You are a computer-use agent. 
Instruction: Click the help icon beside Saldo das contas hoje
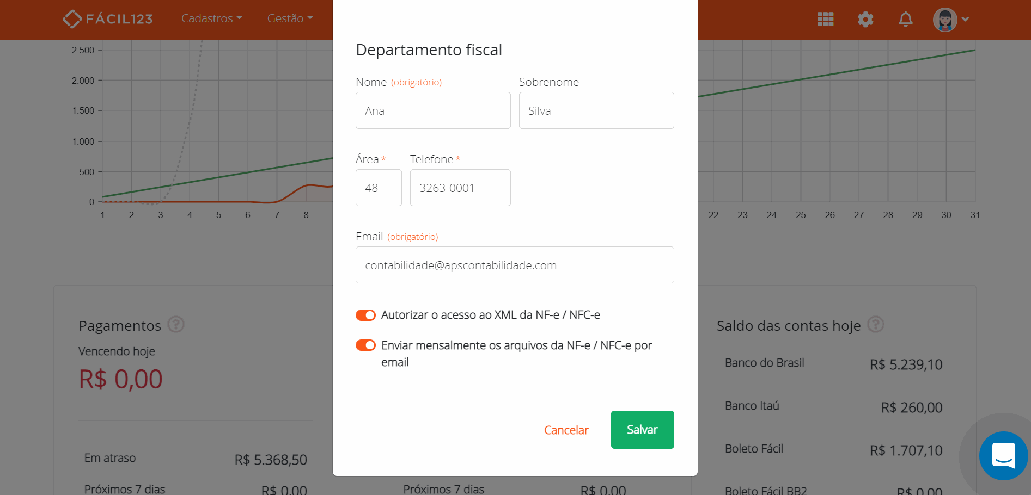click(x=876, y=325)
